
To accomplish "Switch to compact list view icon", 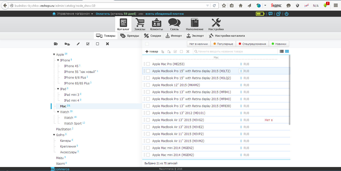I will pos(282,51).
